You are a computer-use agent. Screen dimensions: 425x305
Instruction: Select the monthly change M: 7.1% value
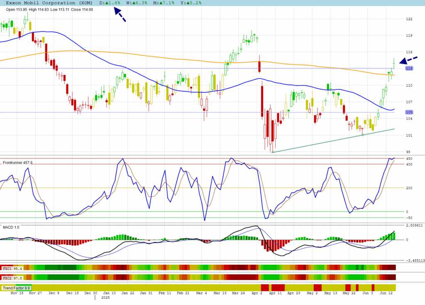coord(164,3)
